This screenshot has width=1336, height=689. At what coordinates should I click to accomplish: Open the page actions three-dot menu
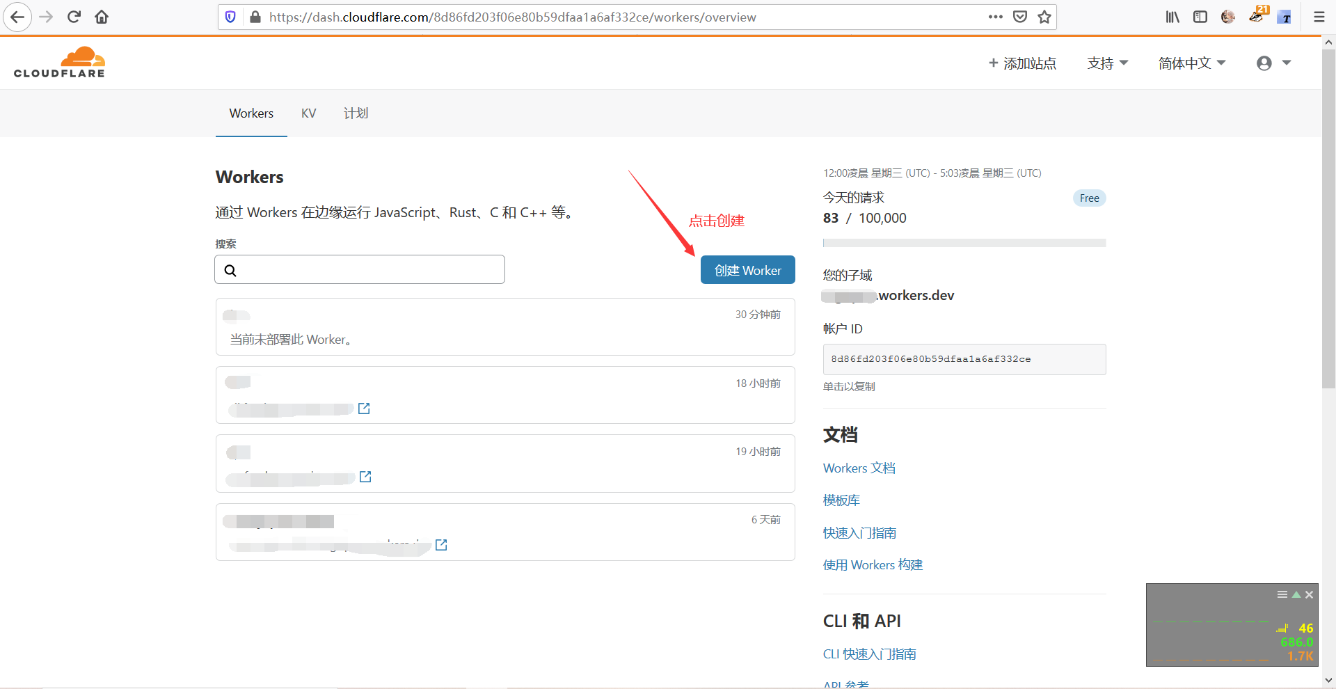pos(996,17)
